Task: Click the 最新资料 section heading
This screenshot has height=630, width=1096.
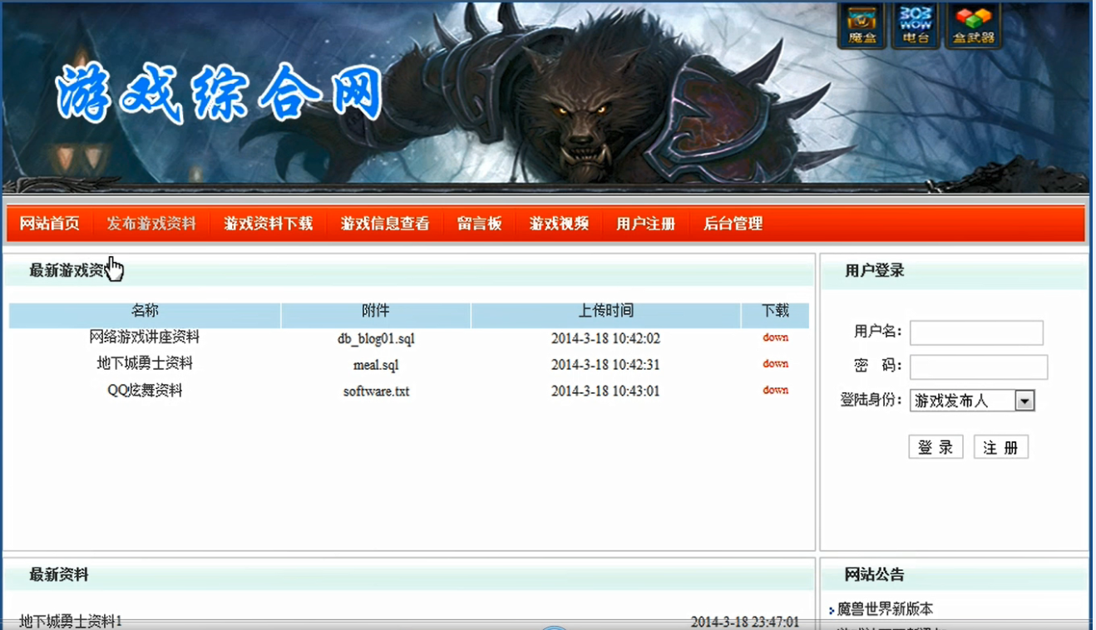Action: pos(59,575)
